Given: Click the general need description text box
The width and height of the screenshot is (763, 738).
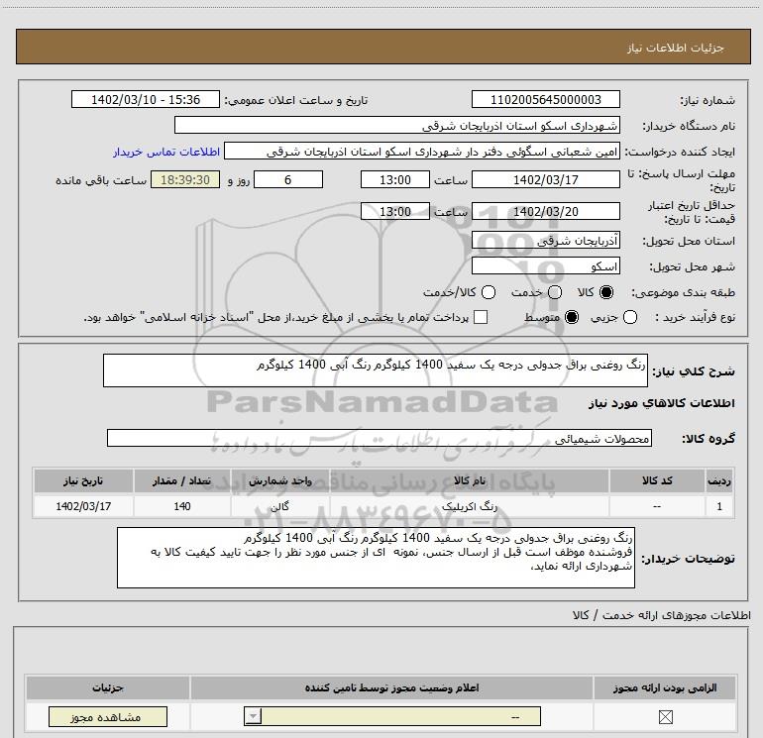Looking at the screenshot, I should point(376,370).
